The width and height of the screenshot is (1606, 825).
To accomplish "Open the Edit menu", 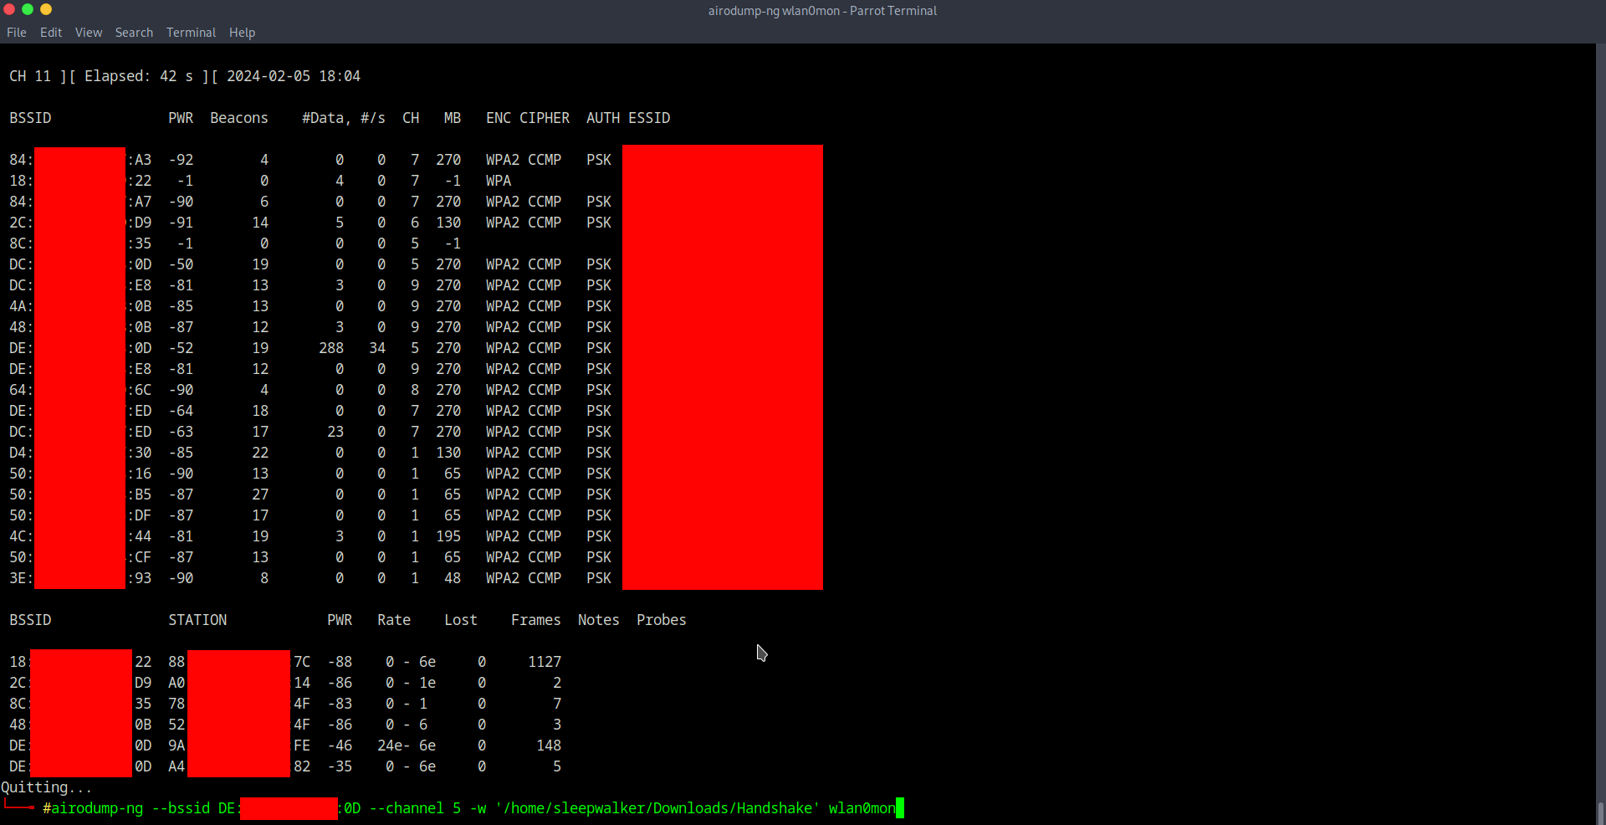I will point(51,33).
